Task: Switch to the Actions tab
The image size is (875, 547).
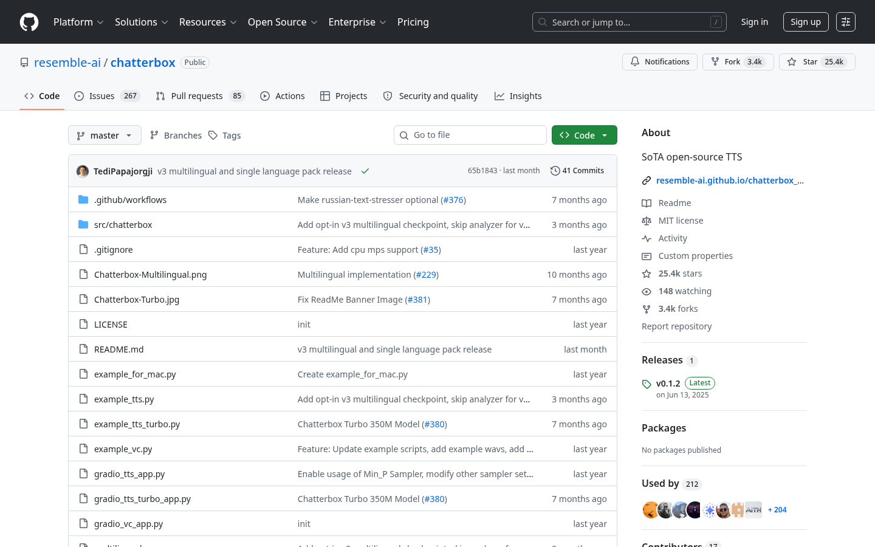Action: click(x=283, y=96)
